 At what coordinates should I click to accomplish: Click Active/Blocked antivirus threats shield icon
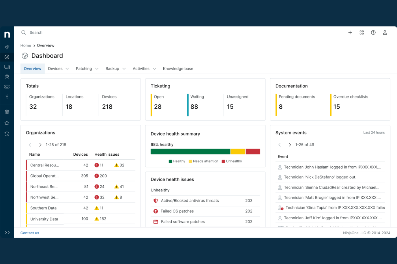(156, 201)
